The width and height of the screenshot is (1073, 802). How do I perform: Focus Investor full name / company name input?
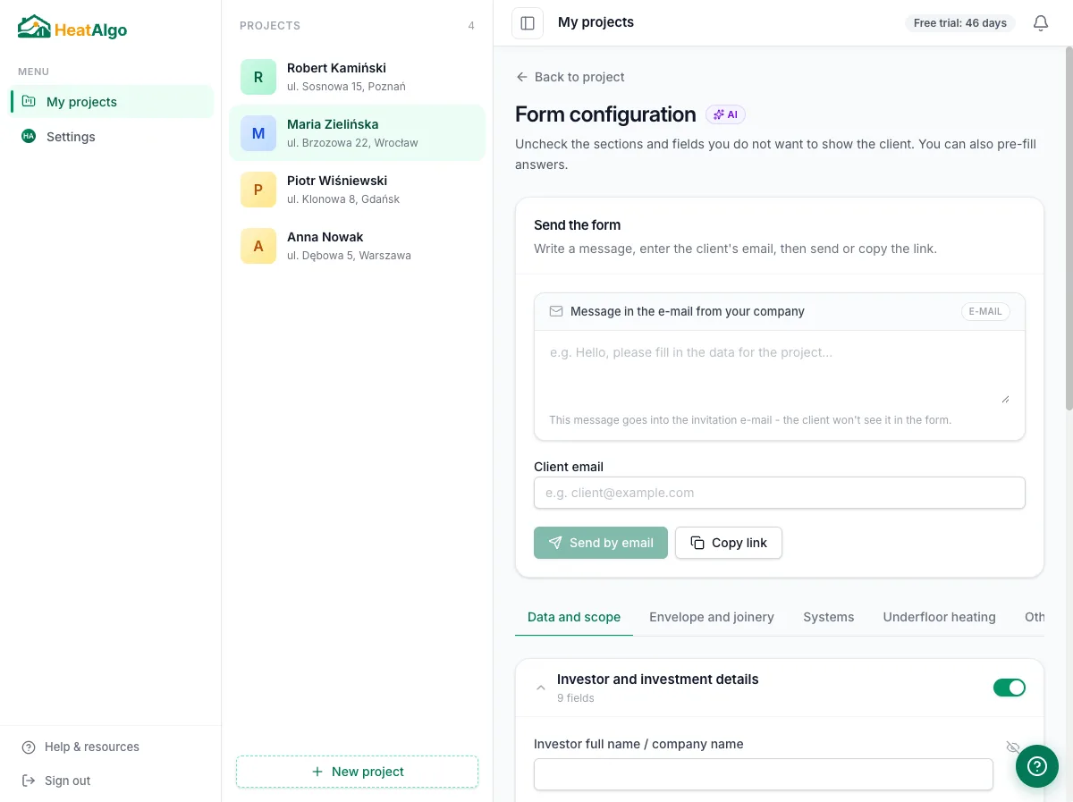click(x=764, y=774)
